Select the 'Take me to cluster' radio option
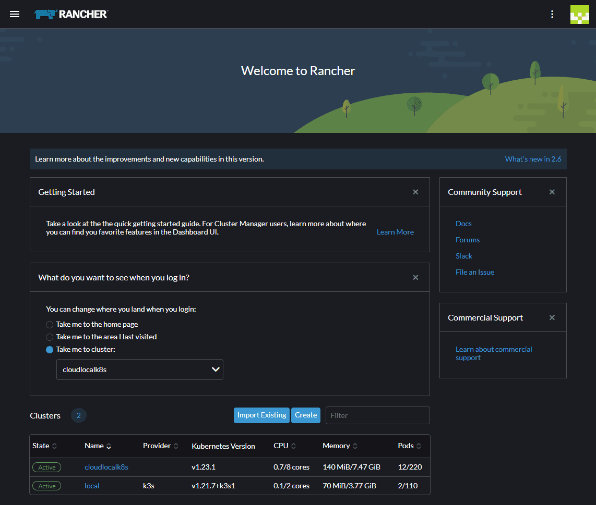The image size is (596, 505). [50, 349]
